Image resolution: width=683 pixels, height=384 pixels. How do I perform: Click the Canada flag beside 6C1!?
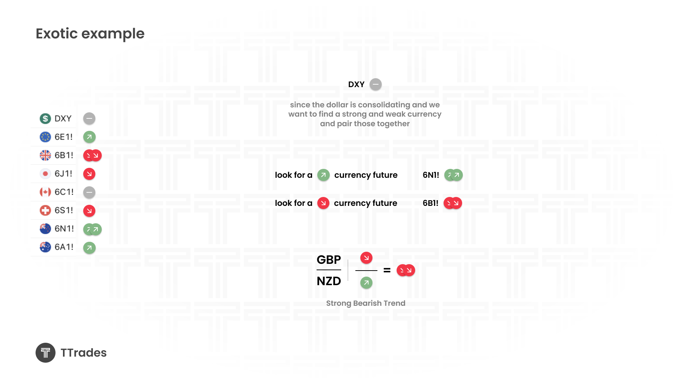coord(45,192)
